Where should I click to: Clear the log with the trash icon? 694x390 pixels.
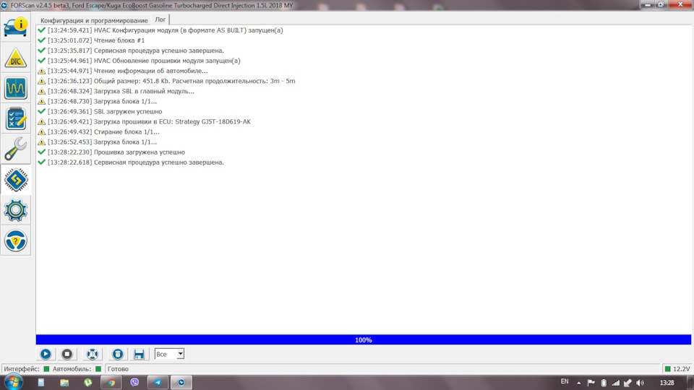tap(117, 354)
